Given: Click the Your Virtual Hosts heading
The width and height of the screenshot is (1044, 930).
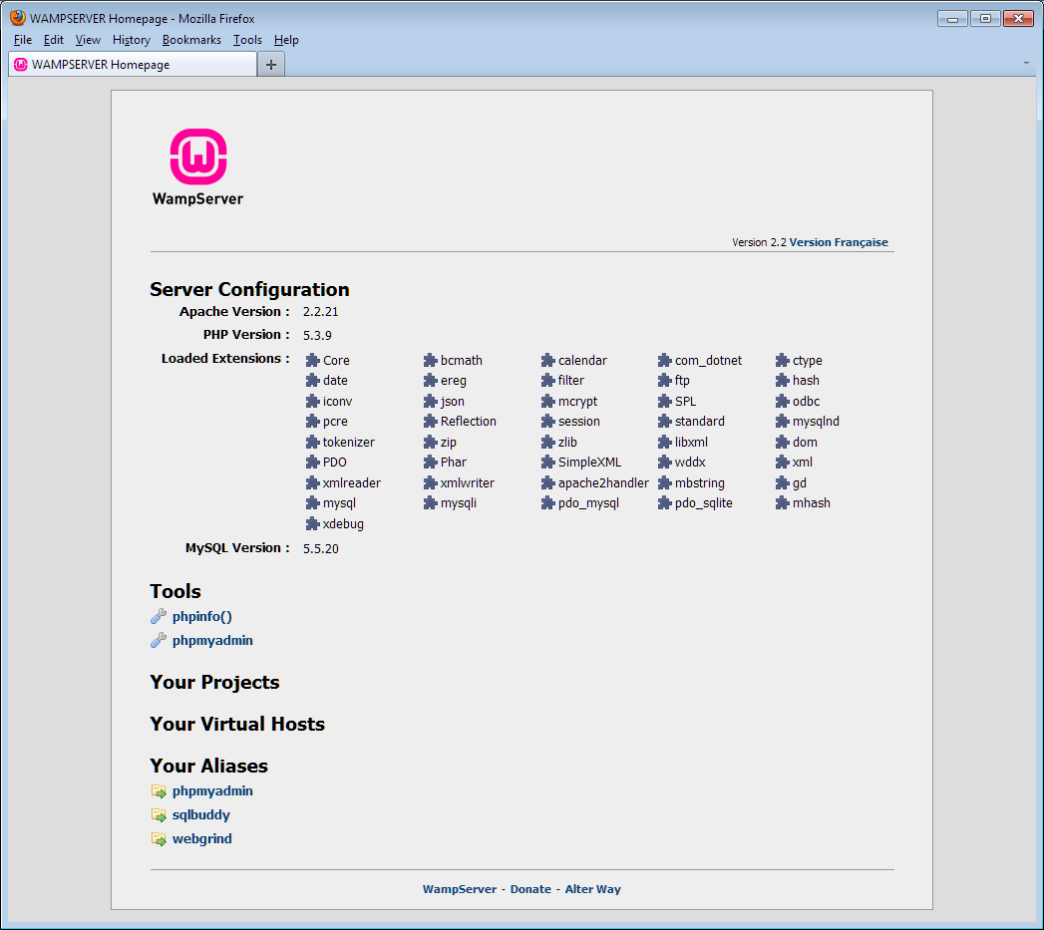Looking at the screenshot, I should [x=237, y=724].
